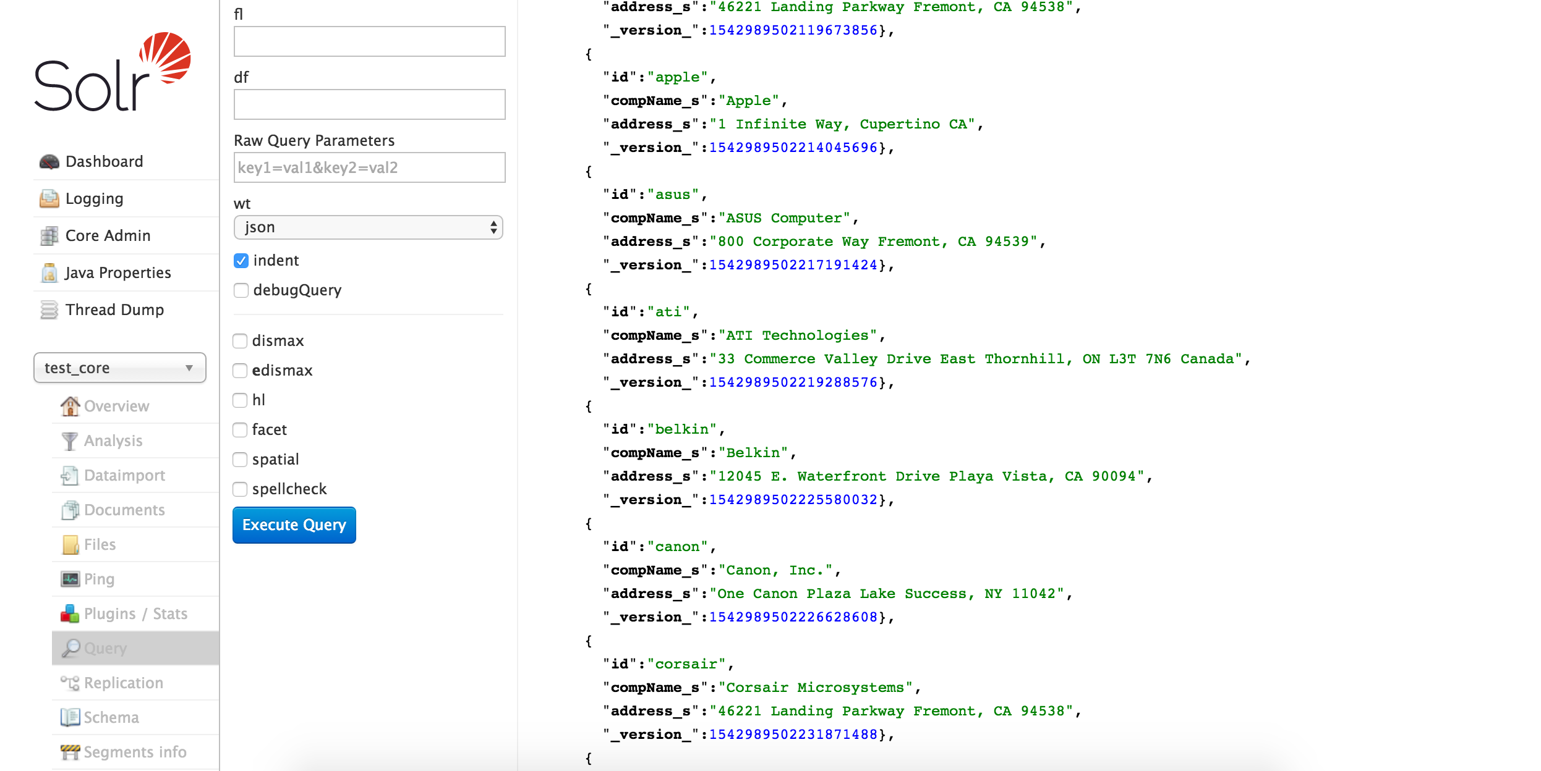The width and height of the screenshot is (1541, 771).
Task: Click the Dataimport document icon
Action: tap(70, 476)
